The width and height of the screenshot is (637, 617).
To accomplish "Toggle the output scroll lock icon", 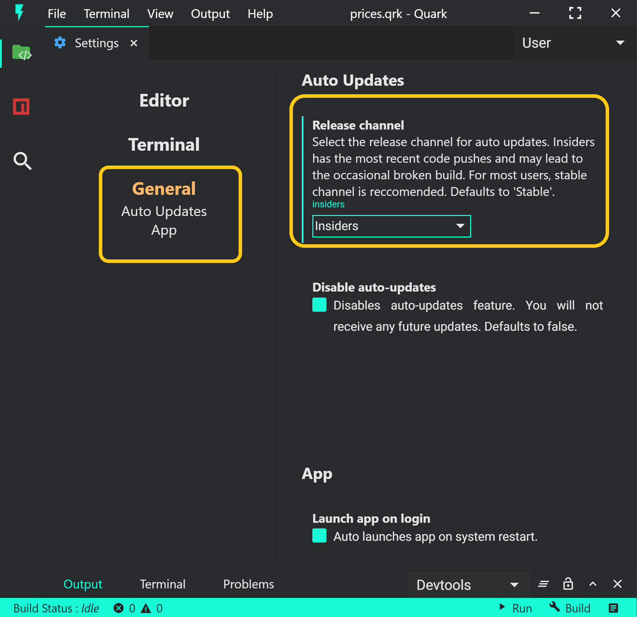I will pyautogui.click(x=568, y=584).
